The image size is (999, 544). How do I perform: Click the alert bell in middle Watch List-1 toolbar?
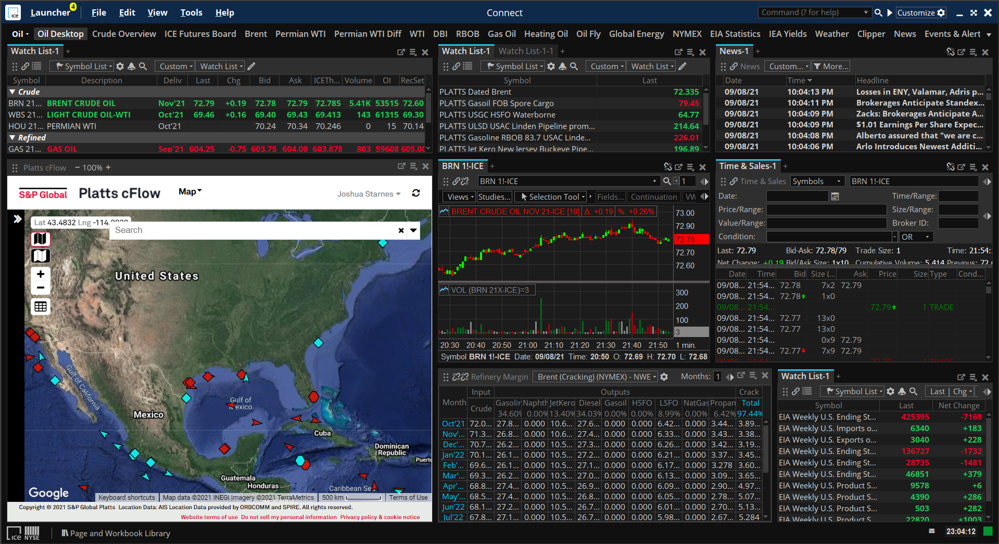(562, 66)
